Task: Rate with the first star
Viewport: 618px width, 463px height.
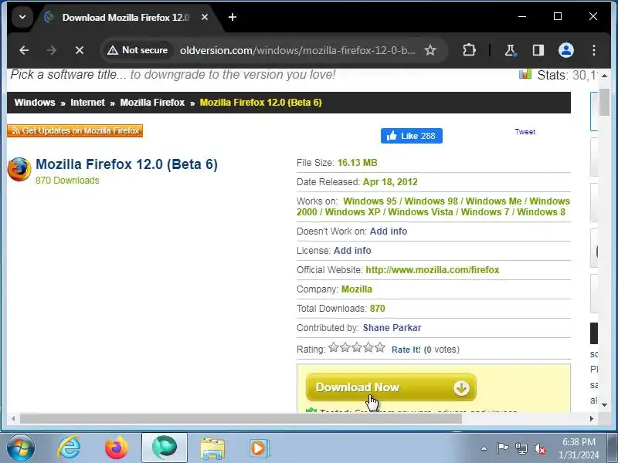Action: coord(334,347)
